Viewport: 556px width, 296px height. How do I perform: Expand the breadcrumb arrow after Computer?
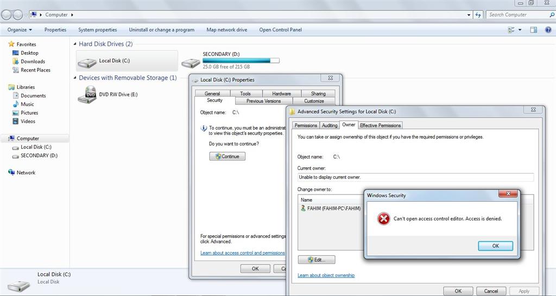tap(72, 15)
